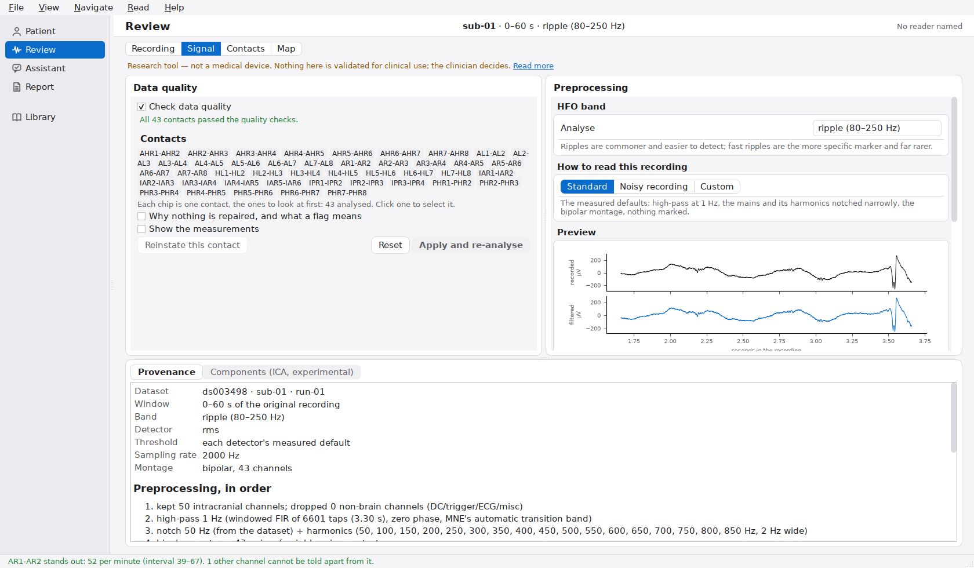Click the Assistant chat bubble icon
The height and width of the screenshot is (568, 974).
[17, 68]
